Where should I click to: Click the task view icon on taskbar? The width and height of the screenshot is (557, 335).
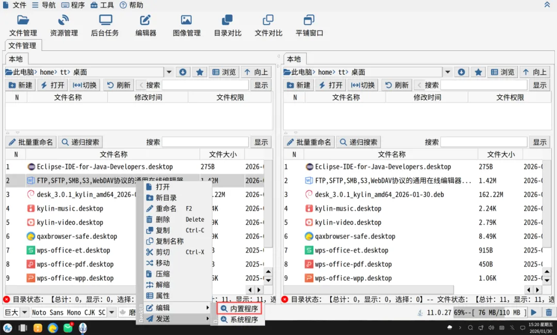pos(23,328)
